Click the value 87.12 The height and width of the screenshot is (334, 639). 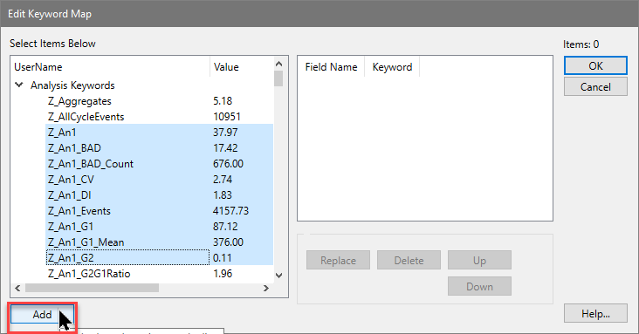(x=225, y=227)
